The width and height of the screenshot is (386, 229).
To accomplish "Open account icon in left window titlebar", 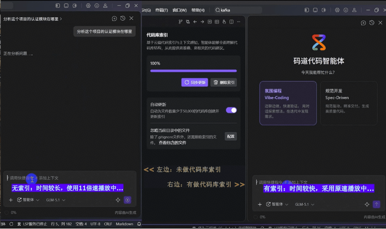I will point(105,5).
